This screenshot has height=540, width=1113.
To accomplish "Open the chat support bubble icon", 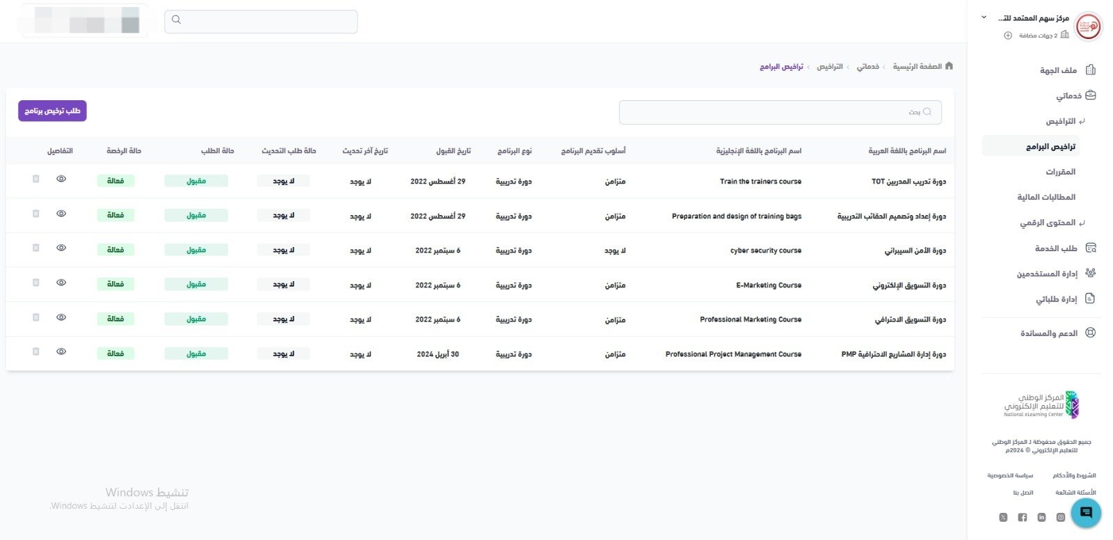I will tap(1085, 513).
